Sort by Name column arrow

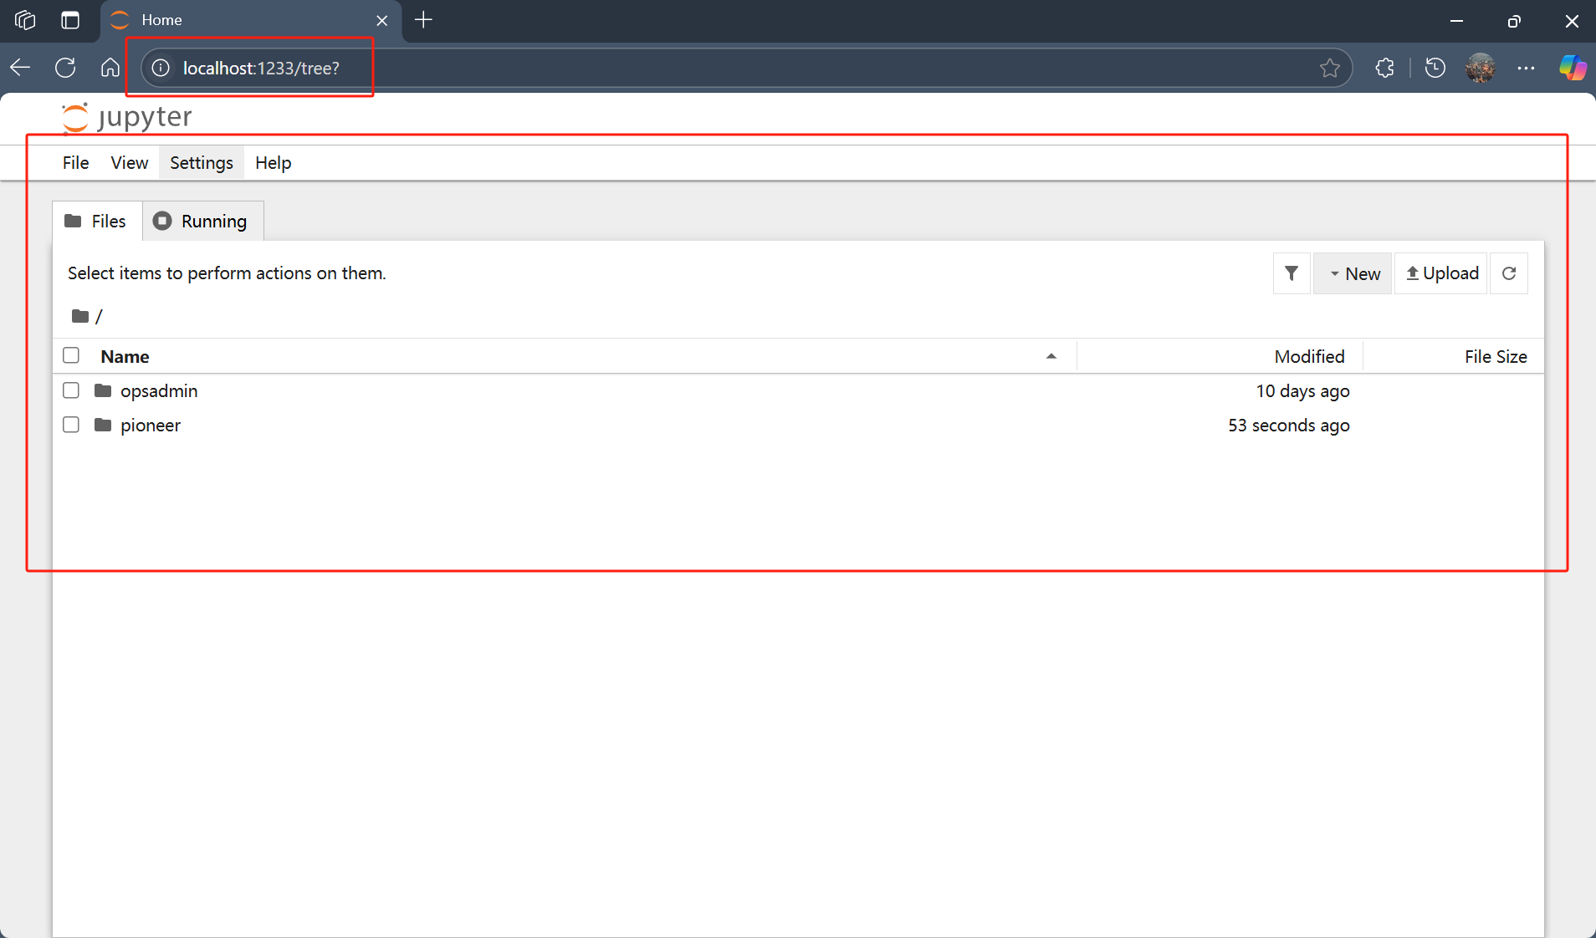click(x=1051, y=356)
